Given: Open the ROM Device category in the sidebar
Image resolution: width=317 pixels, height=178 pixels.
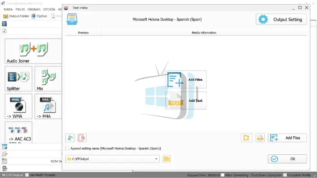Looking at the screenshot, I should click(4, 161).
